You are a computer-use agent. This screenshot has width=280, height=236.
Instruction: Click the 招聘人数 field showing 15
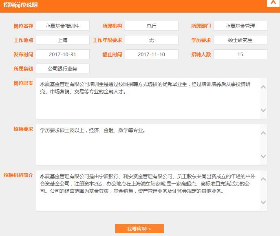240,54
